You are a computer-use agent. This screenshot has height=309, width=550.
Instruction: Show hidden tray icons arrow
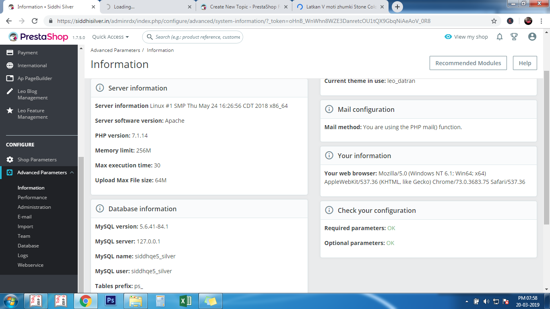click(467, 301)
